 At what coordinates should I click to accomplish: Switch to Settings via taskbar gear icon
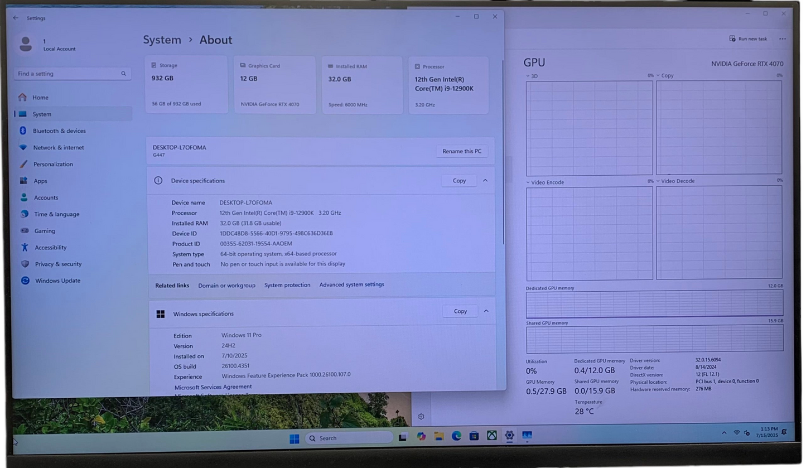click(x=509, y=436)
